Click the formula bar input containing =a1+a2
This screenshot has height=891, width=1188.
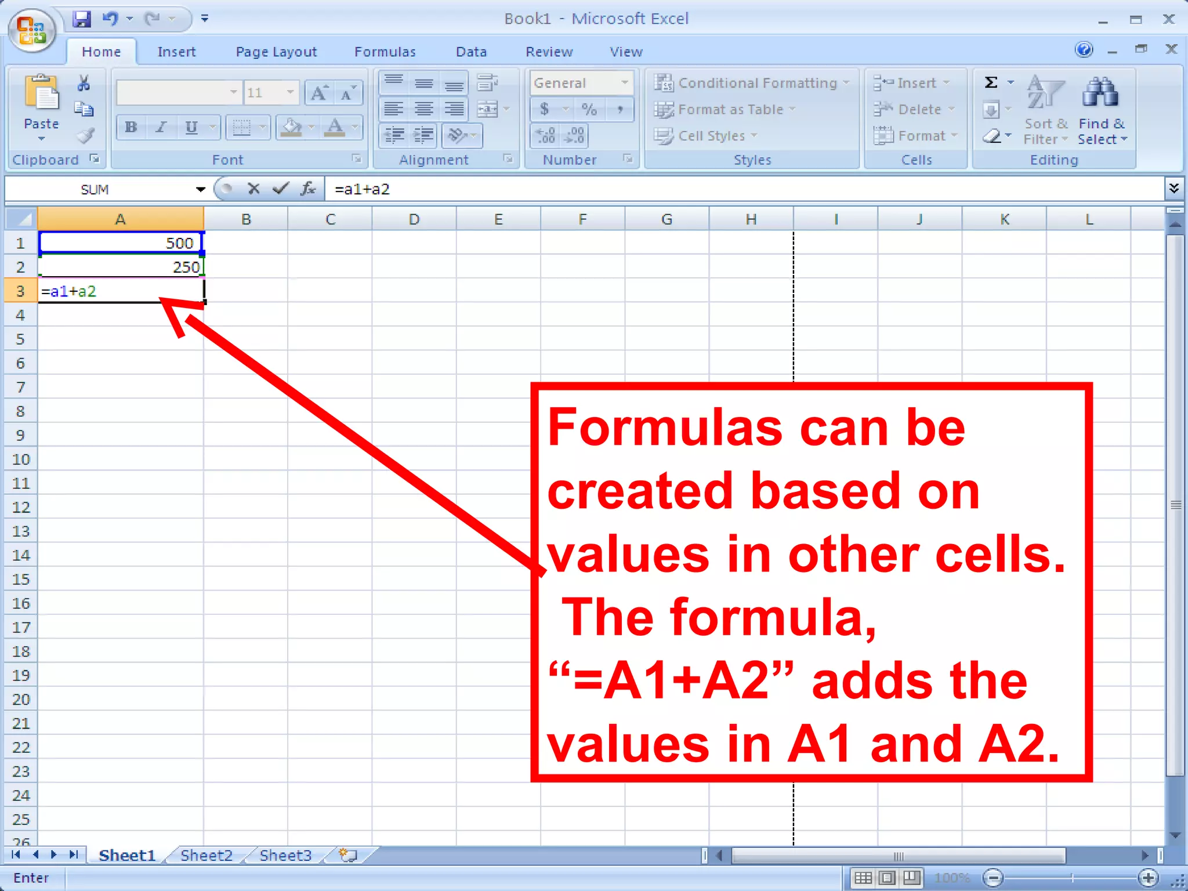point(744,189)
